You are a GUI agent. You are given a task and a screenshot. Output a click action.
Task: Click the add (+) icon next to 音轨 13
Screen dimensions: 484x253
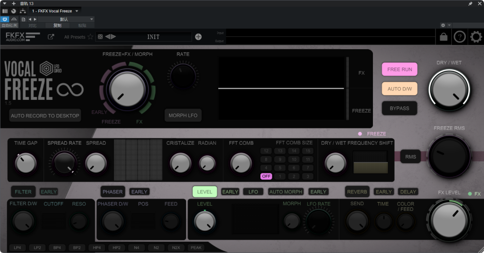[14, 3]
